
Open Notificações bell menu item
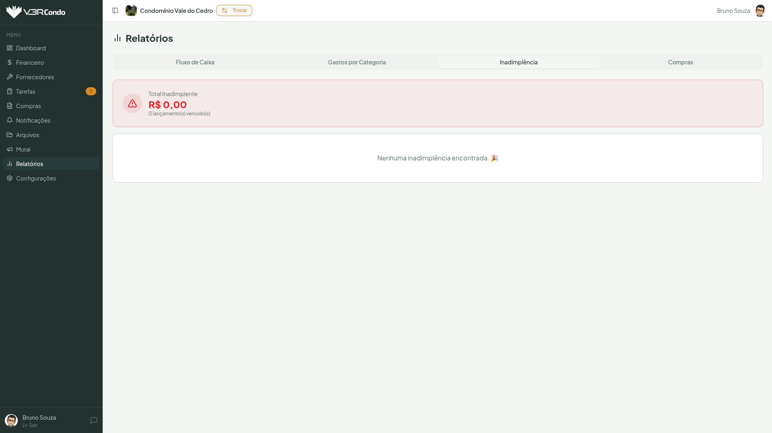33,121
